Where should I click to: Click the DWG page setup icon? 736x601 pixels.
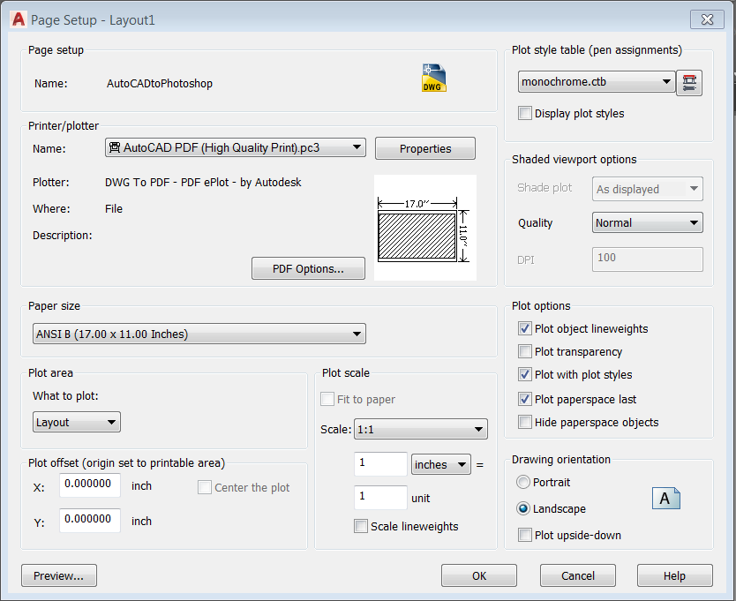pyautogui.click(x=433, y=78)
